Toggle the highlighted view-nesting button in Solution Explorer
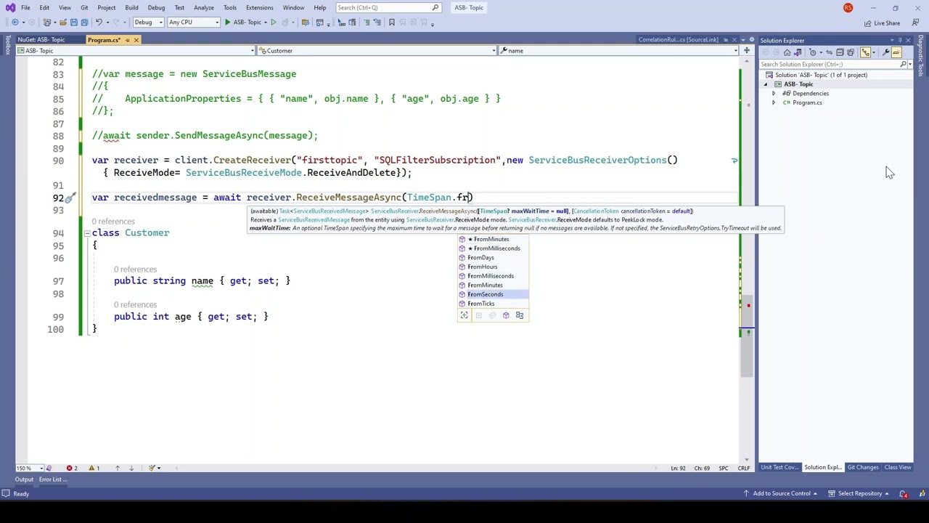The width and height of the screenshot is (929, 523). 866,52
